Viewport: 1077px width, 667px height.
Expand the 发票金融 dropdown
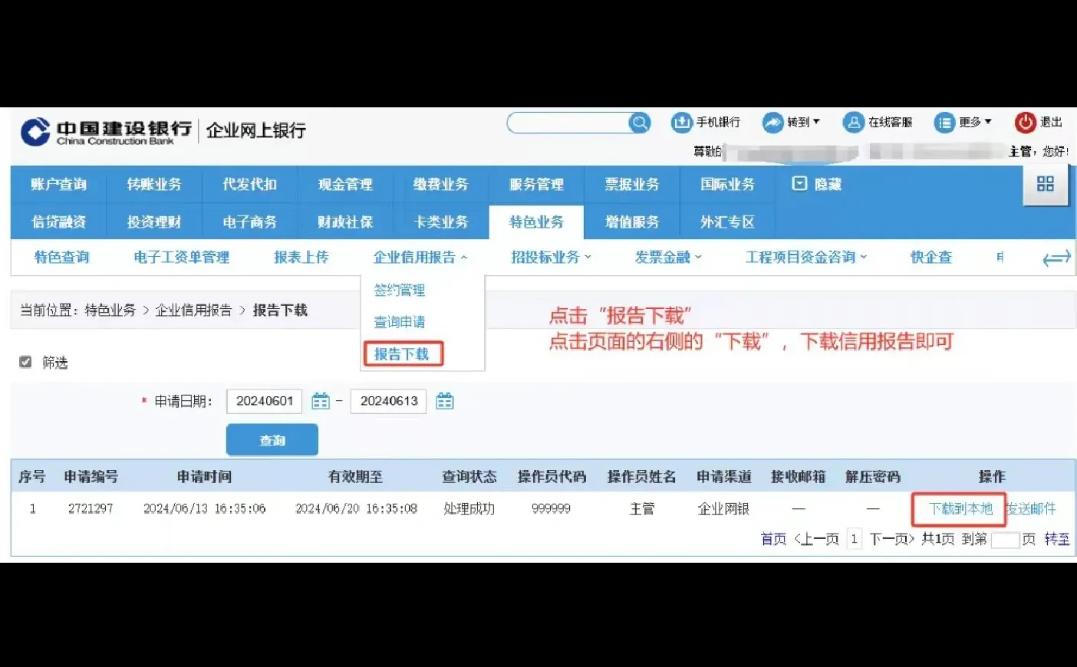[x=663, y=257]
